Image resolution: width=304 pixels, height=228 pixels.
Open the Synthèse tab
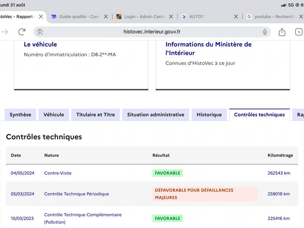(x=21, y=115)
